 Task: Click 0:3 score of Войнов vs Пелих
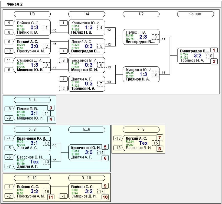[34, 27]
